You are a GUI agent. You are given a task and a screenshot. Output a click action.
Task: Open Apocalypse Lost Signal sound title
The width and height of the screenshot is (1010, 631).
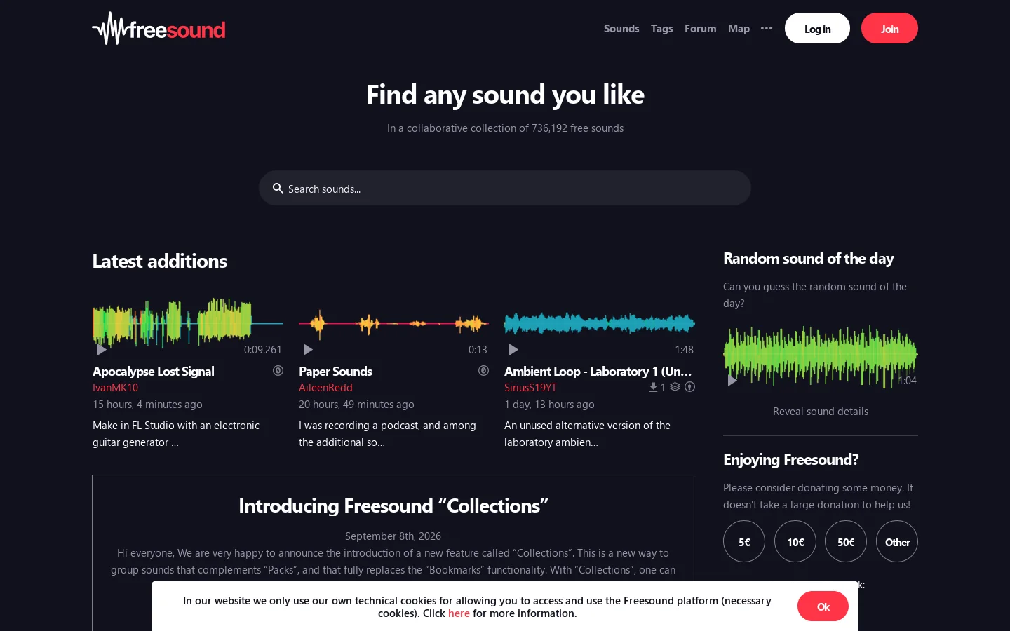[154, 371]
